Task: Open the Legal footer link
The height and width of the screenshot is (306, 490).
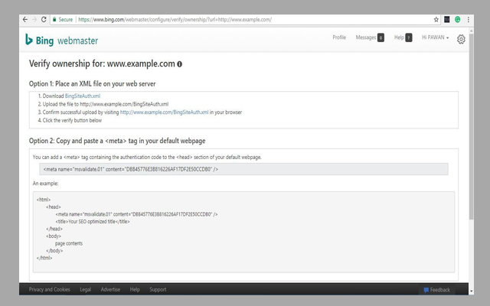Action: pos(85,289)
